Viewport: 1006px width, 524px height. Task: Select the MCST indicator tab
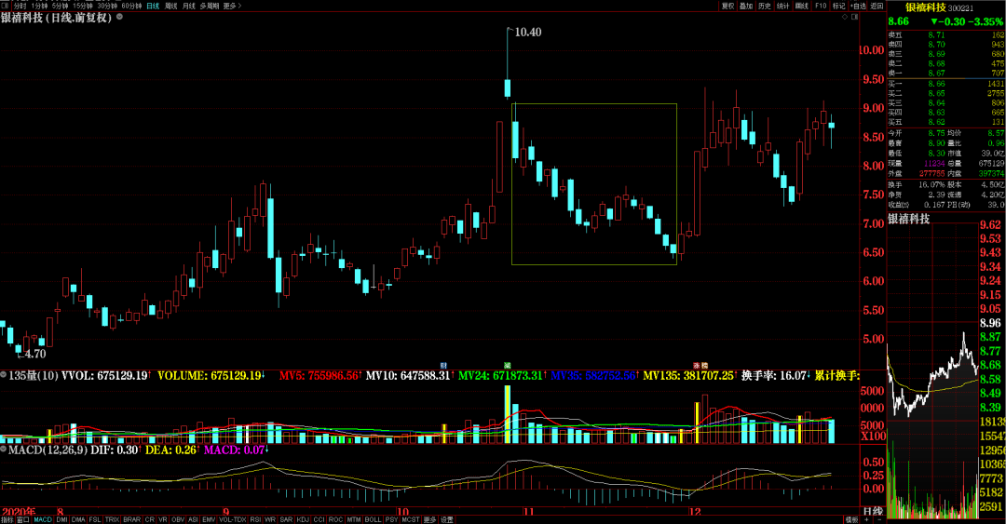coord(410,519)
